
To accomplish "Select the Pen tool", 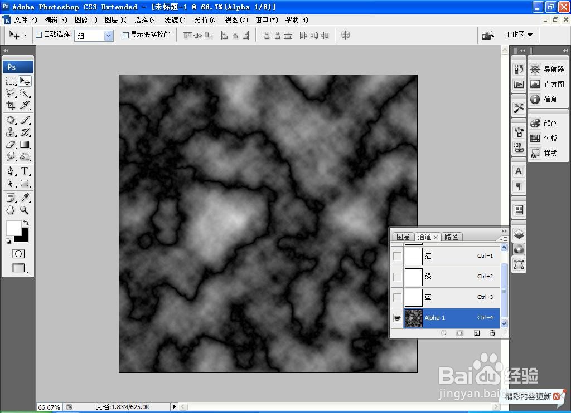I will tap(11, 171).
